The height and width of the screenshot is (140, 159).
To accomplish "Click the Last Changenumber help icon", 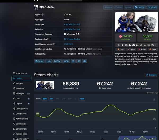I will pos(54,44).
